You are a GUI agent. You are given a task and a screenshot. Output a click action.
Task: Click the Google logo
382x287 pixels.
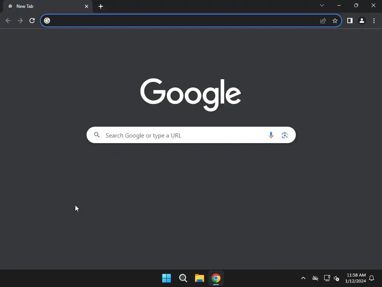[191, 95]
